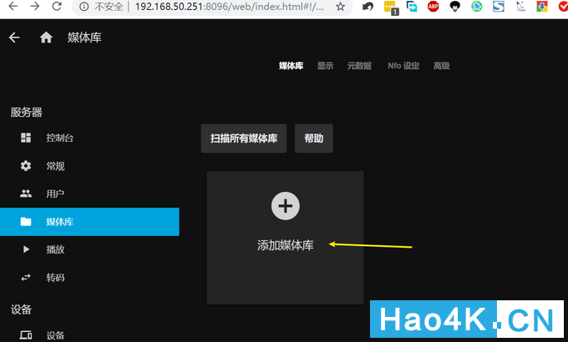Click the gear icon beside 常规

(26, 166)
